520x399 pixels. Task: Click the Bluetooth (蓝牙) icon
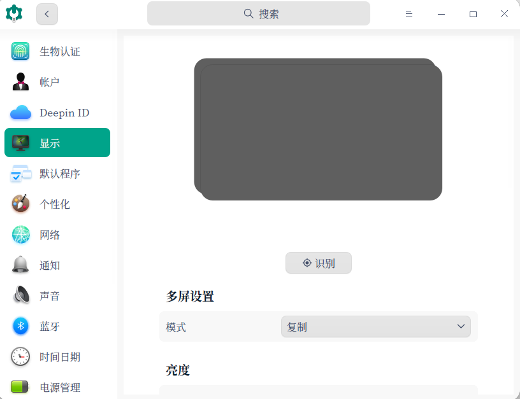20,326
